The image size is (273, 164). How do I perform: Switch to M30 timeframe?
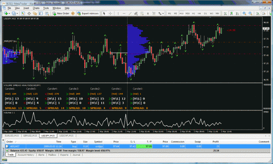(187, 14)
